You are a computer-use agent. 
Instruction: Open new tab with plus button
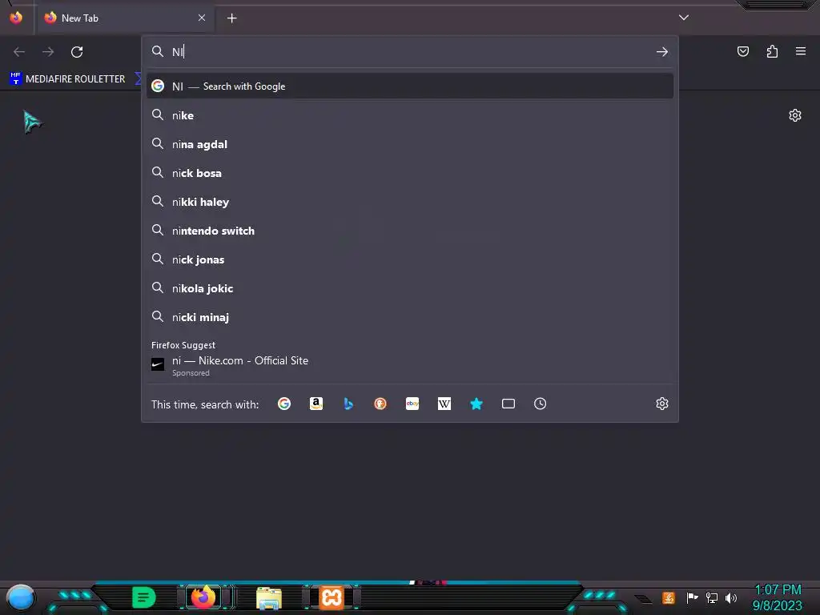click(231, 18)
